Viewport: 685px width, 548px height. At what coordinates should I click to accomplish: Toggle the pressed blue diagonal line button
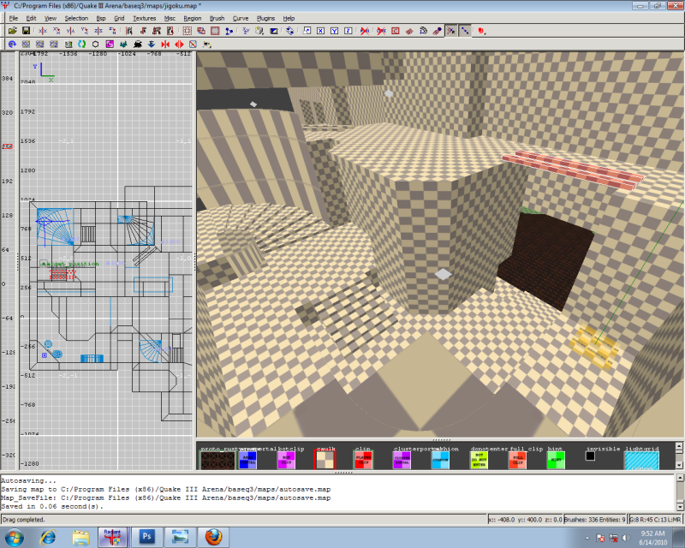tap(465, 31)
